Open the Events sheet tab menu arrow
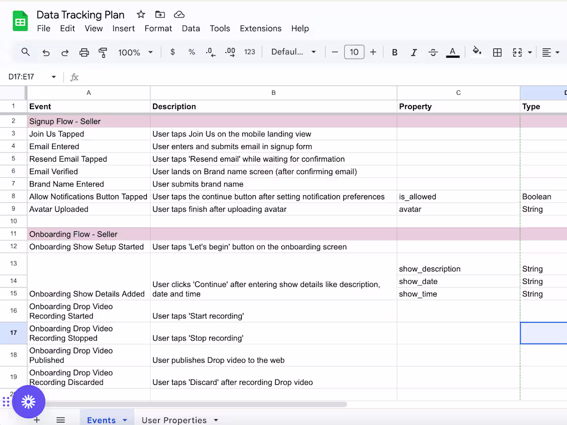The height and width of the screenshot is (425, 567). (x=124, y=420)
